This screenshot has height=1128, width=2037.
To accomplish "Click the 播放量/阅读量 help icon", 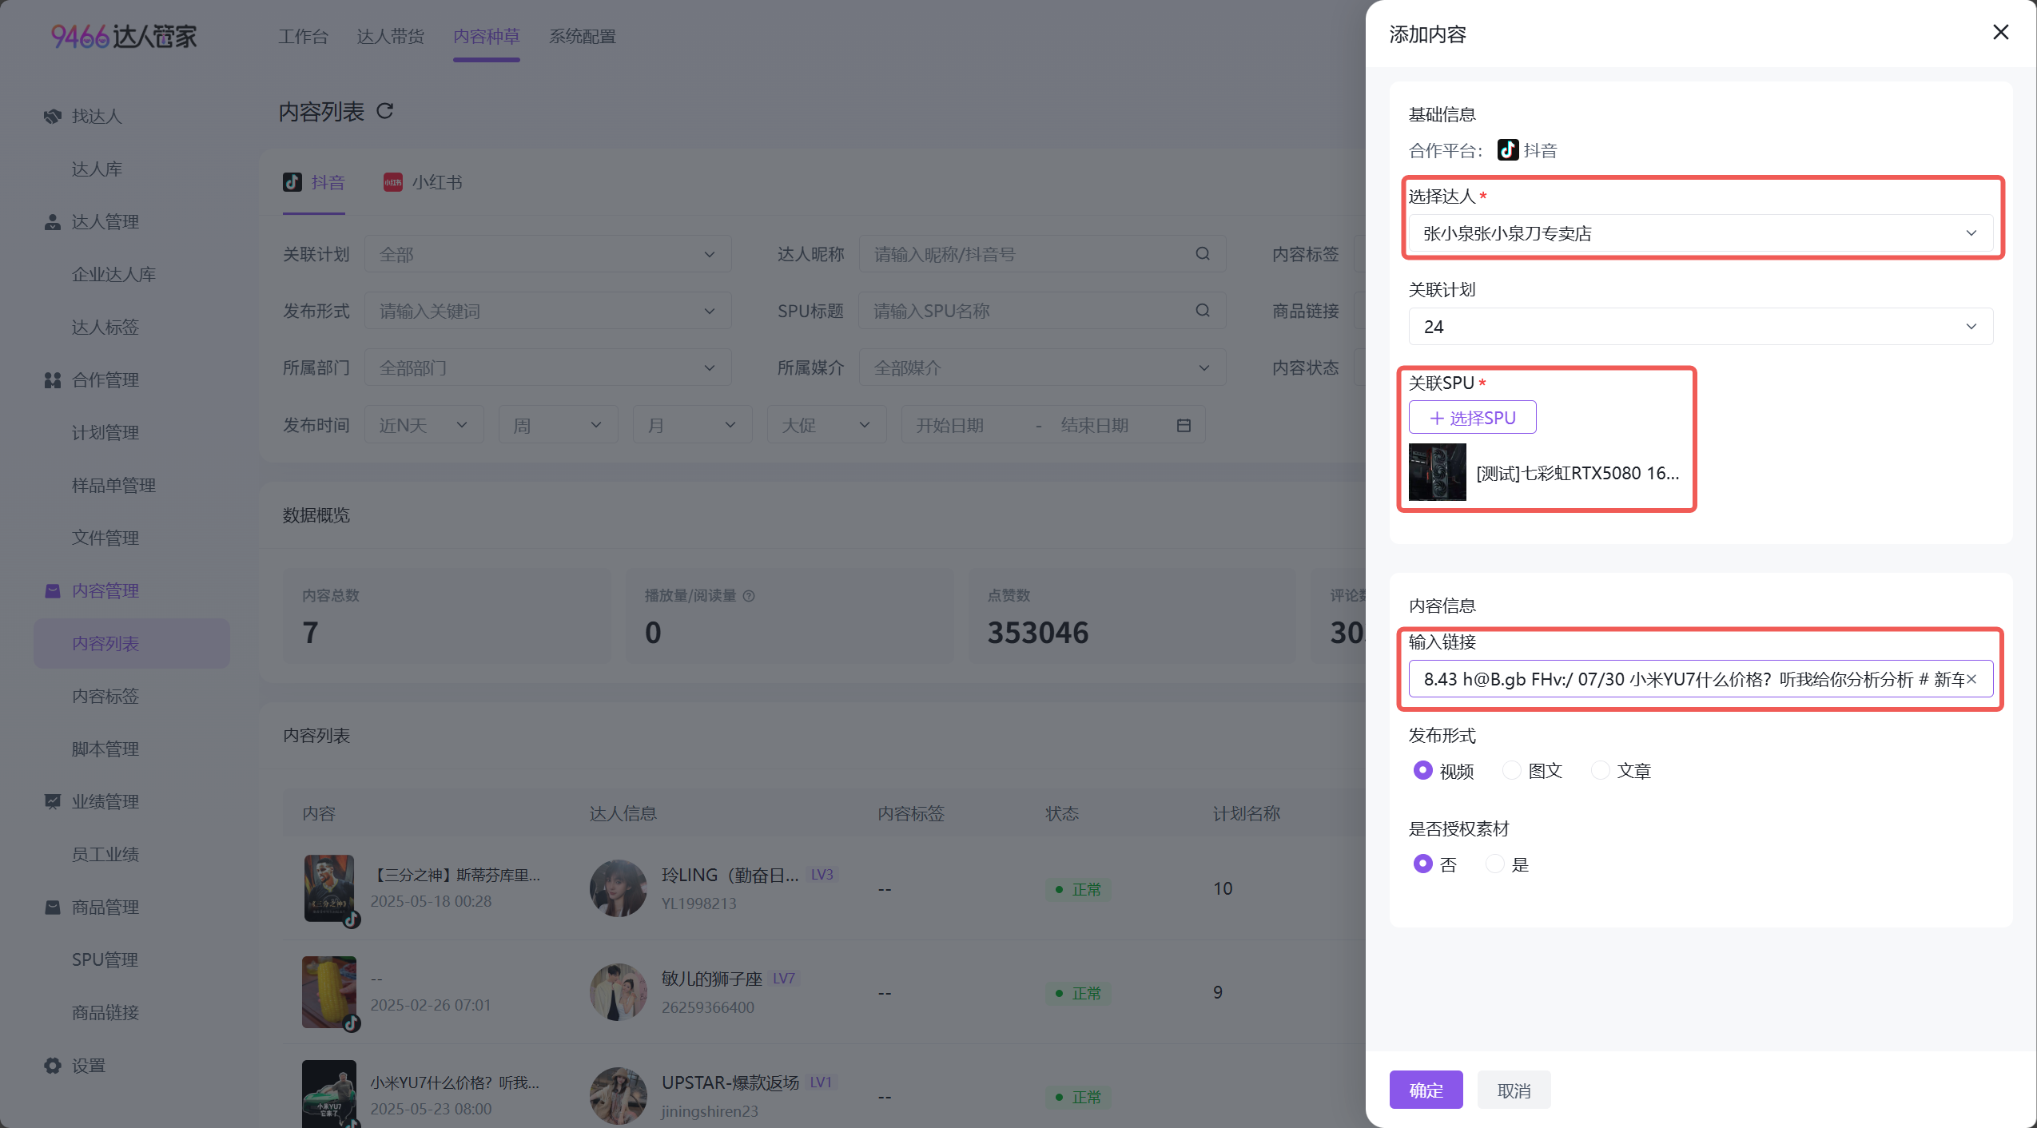I will [x=749, y=596].
